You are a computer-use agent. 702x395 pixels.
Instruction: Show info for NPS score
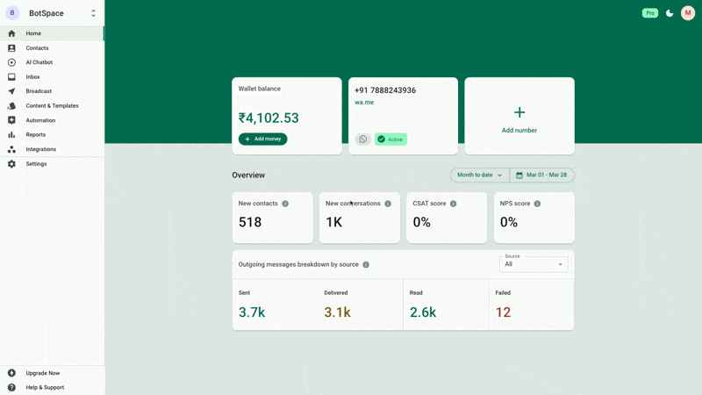(x=537, y=204)
